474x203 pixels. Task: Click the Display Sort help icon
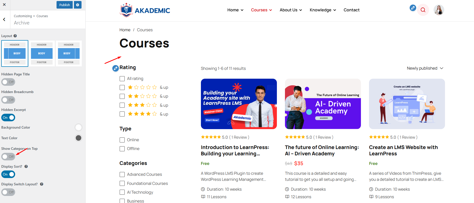coord(26,166)
